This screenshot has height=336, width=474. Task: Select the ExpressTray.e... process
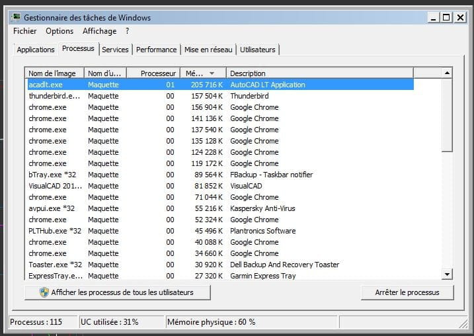point(221,276)
